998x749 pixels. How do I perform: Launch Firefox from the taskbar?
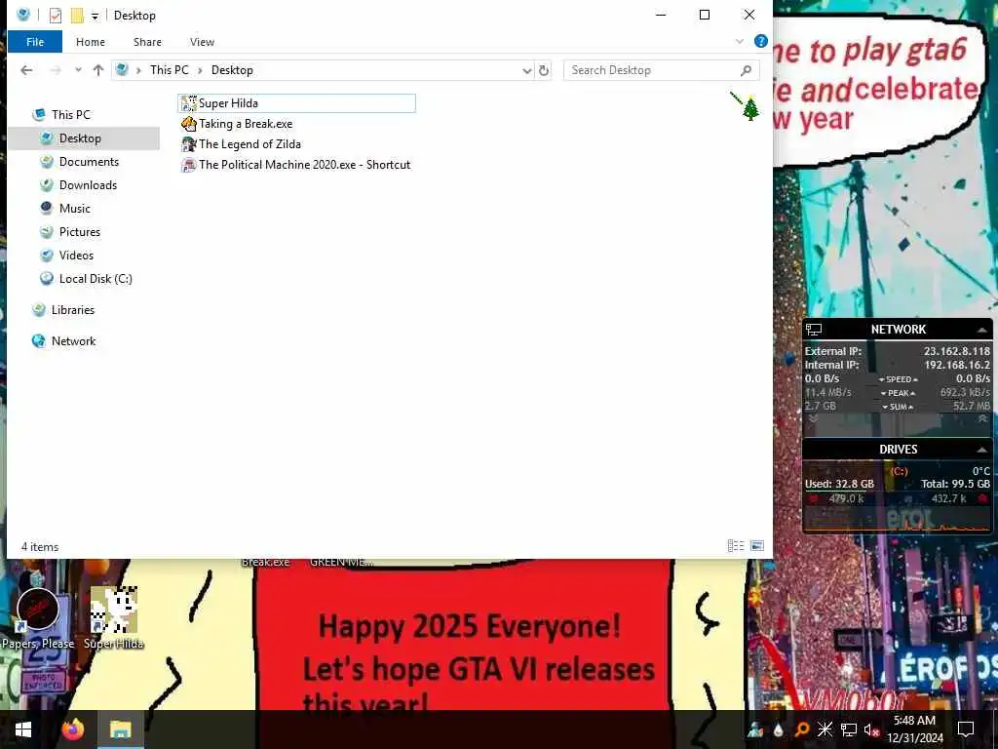click(72, 729)
